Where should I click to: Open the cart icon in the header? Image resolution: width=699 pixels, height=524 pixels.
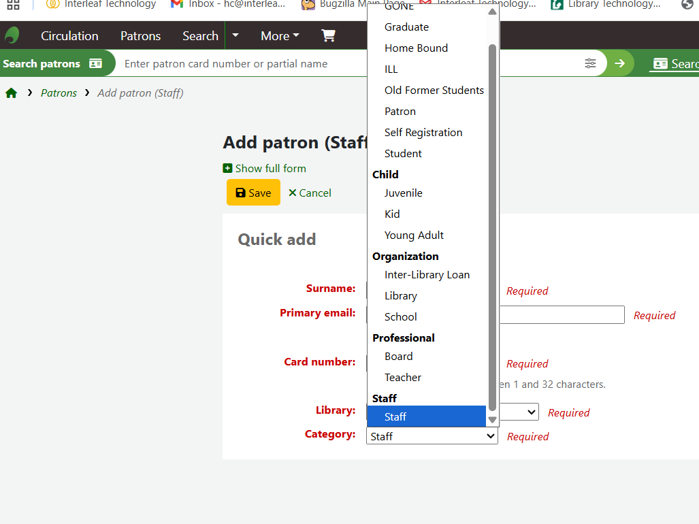(328, 35)
